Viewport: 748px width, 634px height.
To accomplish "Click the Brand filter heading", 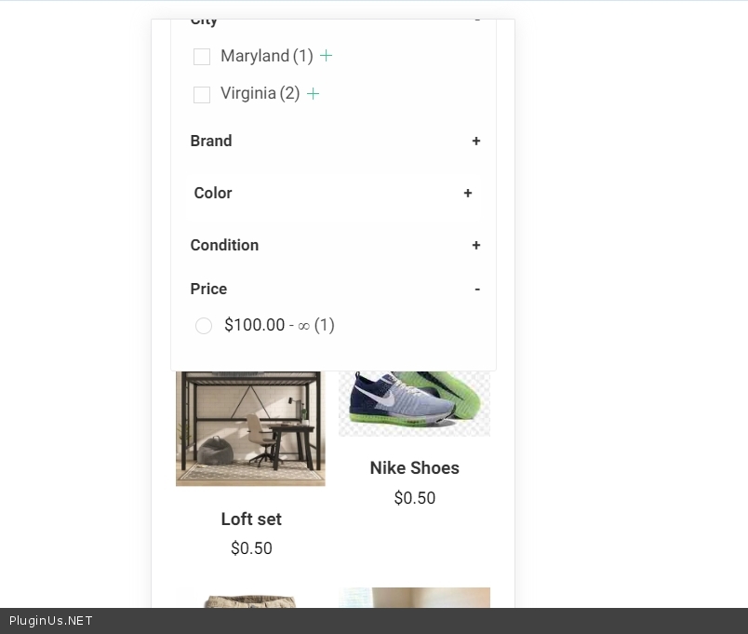I will [x=211, y=142].
